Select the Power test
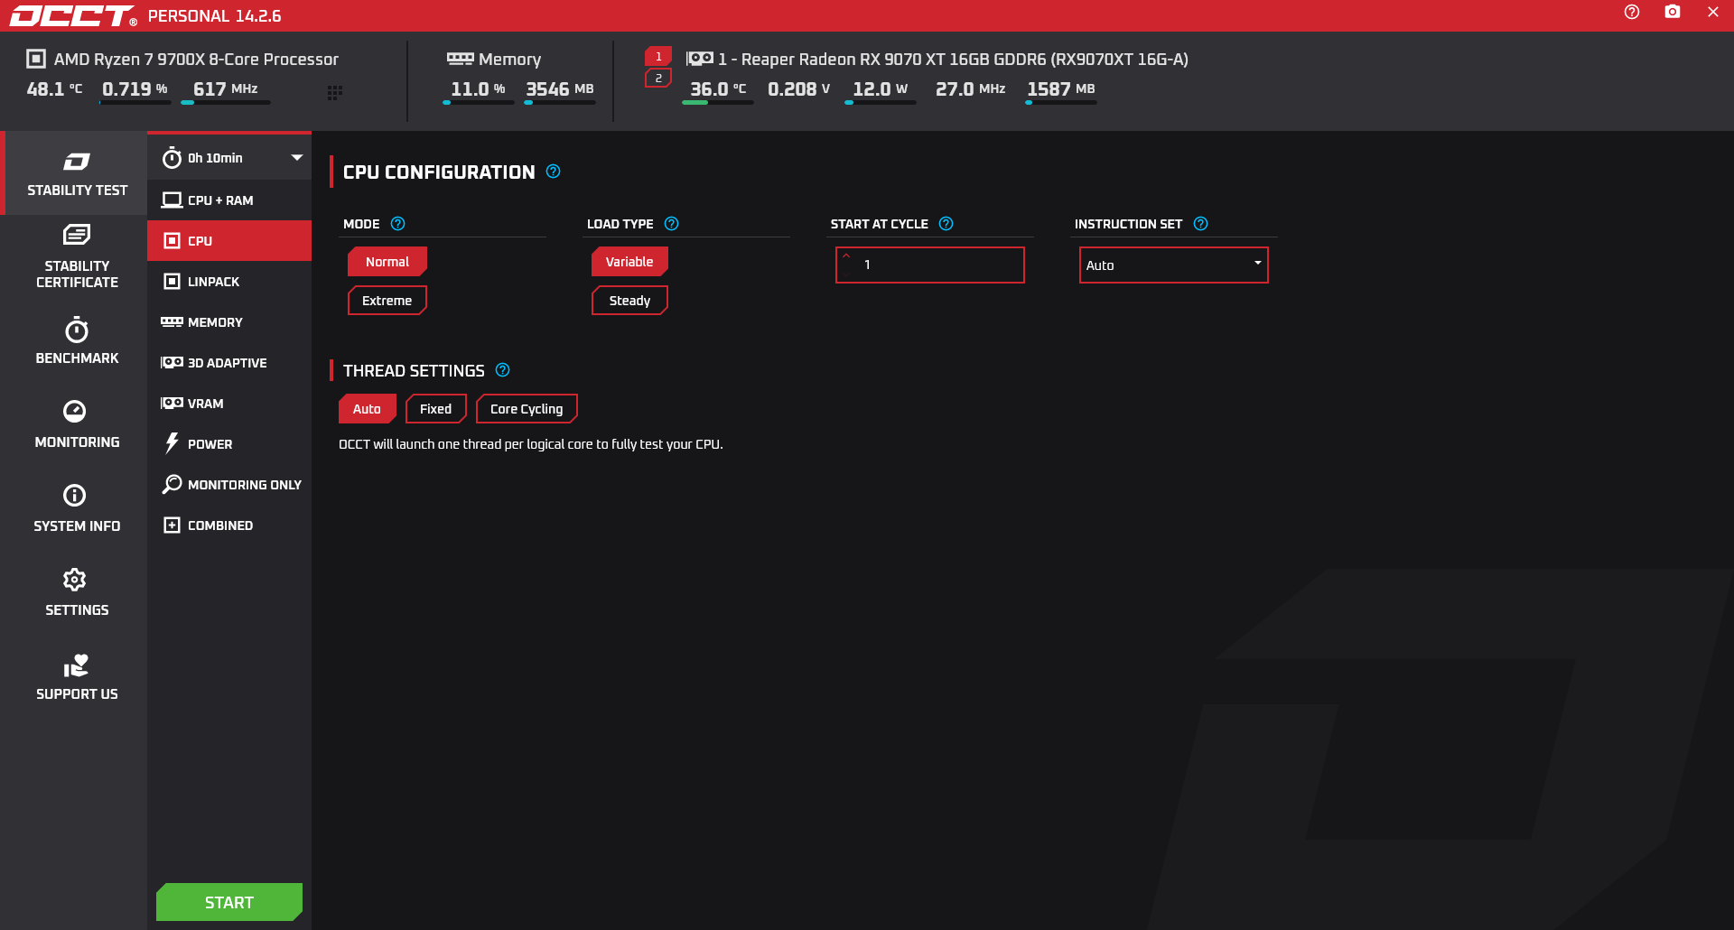This screenshot has width=1734, height=930. click(229, 444)
